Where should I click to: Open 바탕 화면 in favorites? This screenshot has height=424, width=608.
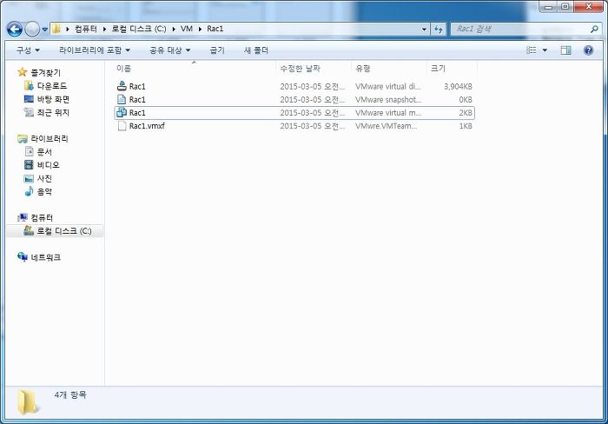[53, 99]
